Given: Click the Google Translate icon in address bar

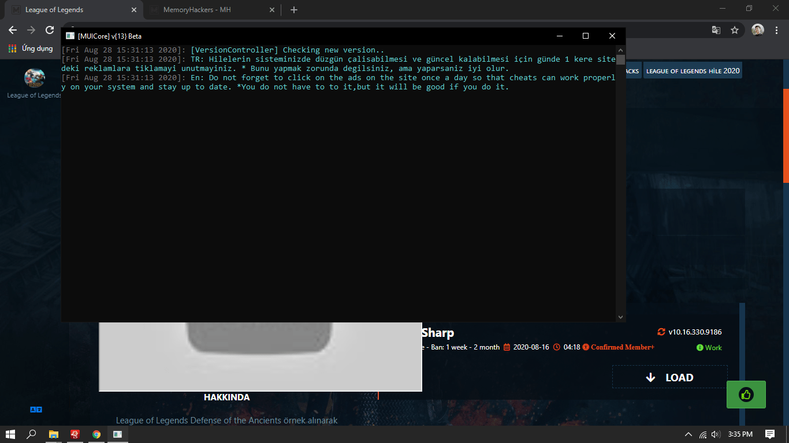Looking at the screenshot, I should pos(716,30).
